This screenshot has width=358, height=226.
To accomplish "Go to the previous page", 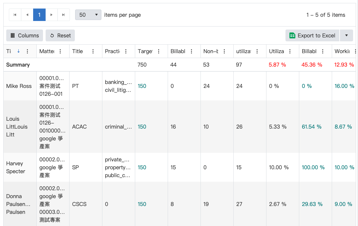I will (x=27, y=15).
